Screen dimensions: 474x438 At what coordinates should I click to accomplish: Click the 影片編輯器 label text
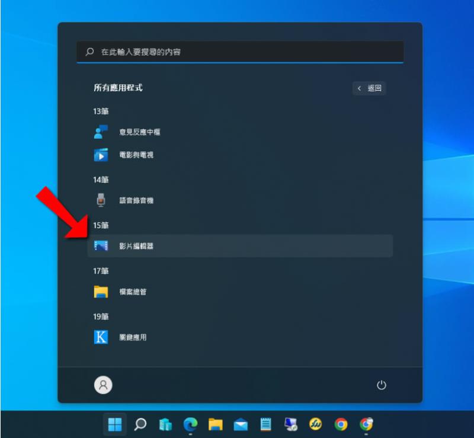(x=136, y=246)
